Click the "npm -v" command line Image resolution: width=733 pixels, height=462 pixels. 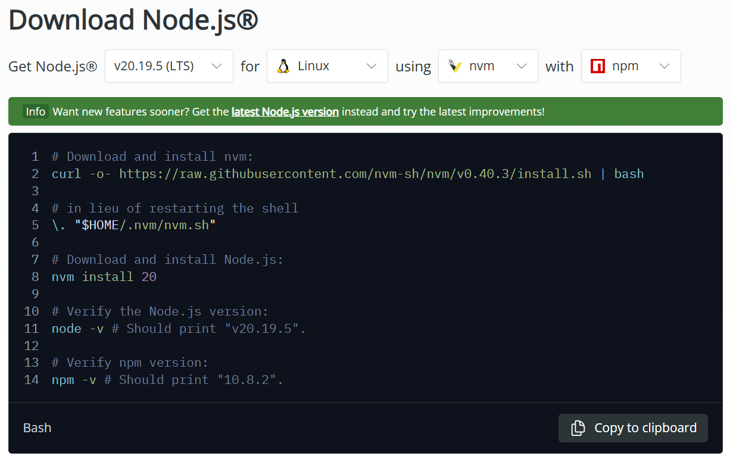pyautogui.click(x=167, y=380)
